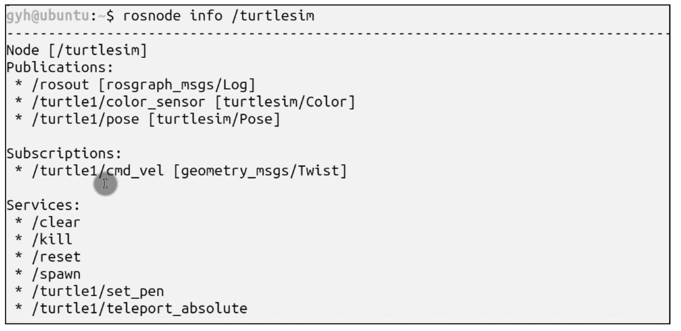
Task: Click the /reset service entry
Action: coord(56,257)
